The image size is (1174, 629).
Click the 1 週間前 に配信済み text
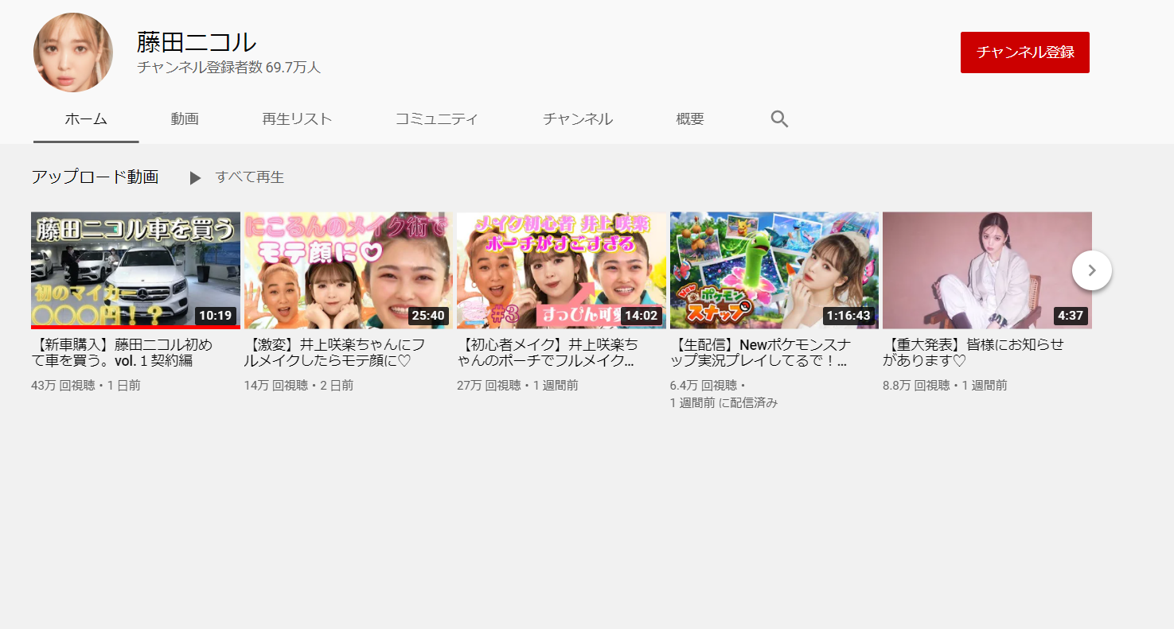click(724, 403)
